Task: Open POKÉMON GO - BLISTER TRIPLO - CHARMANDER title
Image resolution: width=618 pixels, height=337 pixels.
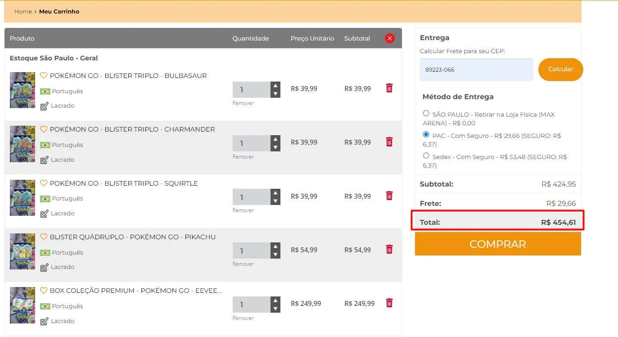Action: click(132, 129)
